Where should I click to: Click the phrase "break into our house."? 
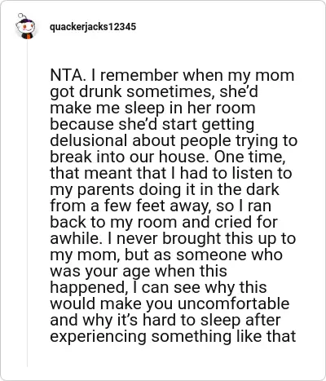130,157
